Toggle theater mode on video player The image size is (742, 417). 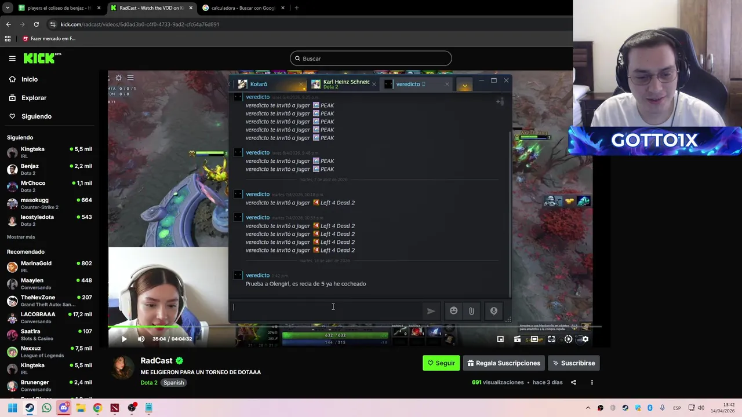[x=534, y=339]
